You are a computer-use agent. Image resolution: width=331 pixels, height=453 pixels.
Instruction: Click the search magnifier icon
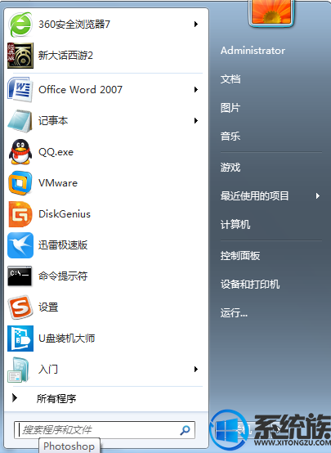tap(185, 430)
